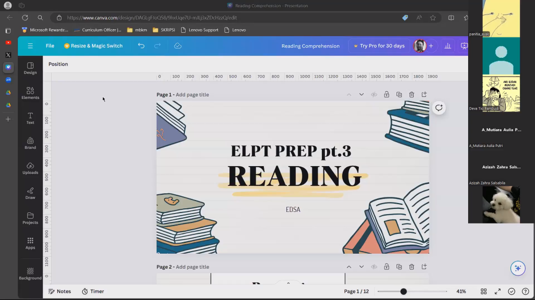
Task: Open Resize & Magic Switch menu
Action: click(x=93, y=46)
